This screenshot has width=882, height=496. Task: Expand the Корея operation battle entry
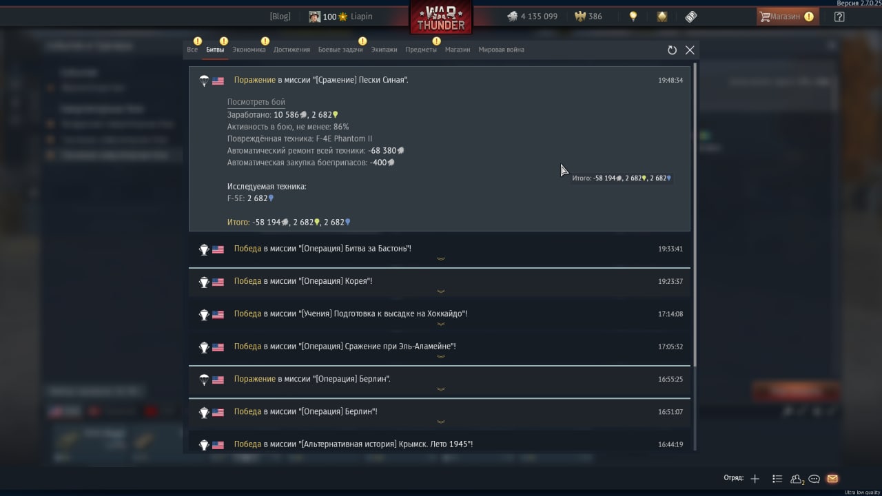point(440,284)
